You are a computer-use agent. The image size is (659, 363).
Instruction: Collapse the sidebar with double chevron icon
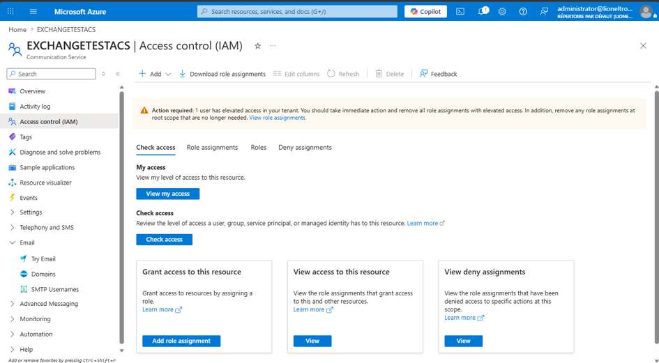118,74
